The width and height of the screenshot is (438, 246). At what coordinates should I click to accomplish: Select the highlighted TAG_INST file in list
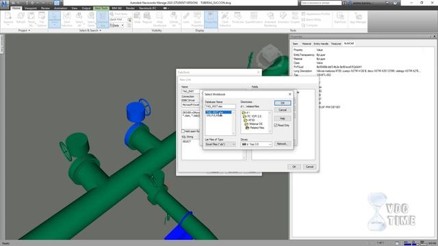pyautogui.click(x=218, y=112)
